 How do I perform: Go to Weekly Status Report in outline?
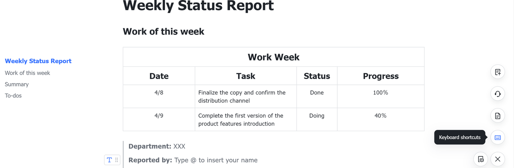click(x=38, y=61)
